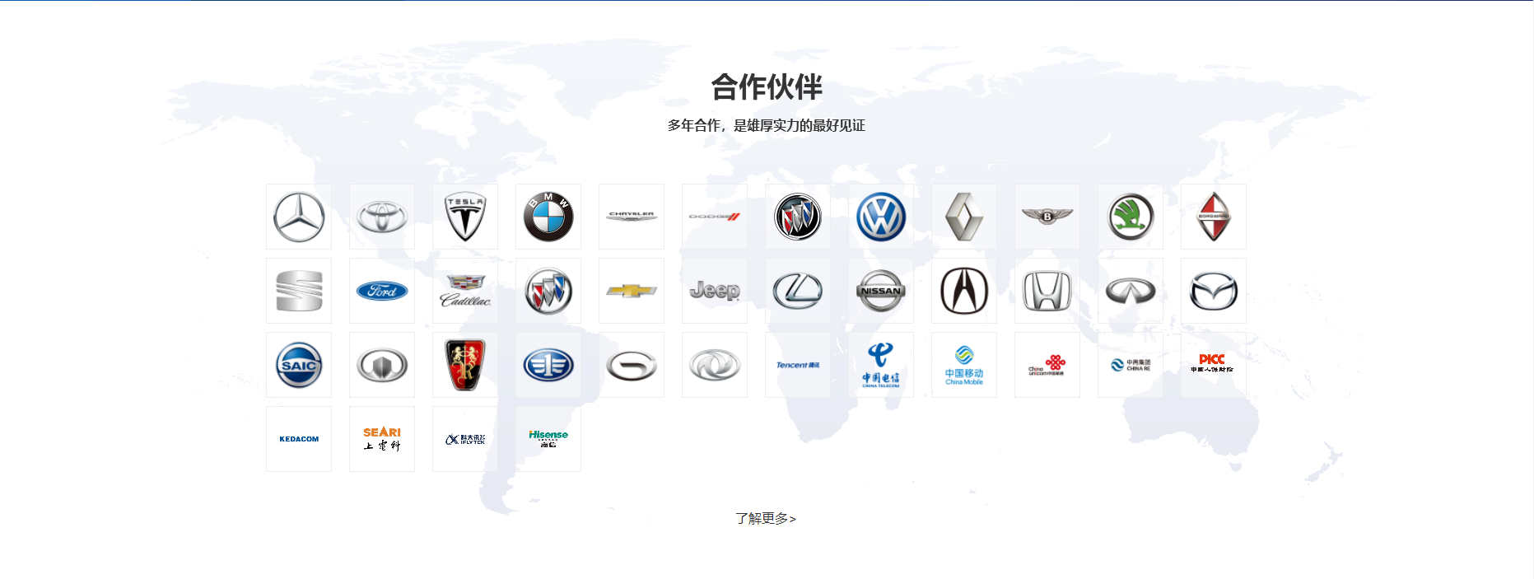The width and height of the screenshot is (1534, 579).
Task: Click the 合作伙伴 heading
Action: pyautogui.click(x=767, y=86)
